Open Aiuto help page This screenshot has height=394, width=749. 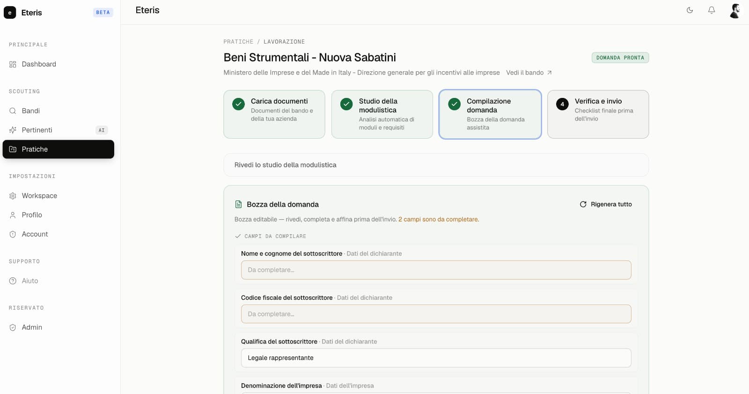59,281
